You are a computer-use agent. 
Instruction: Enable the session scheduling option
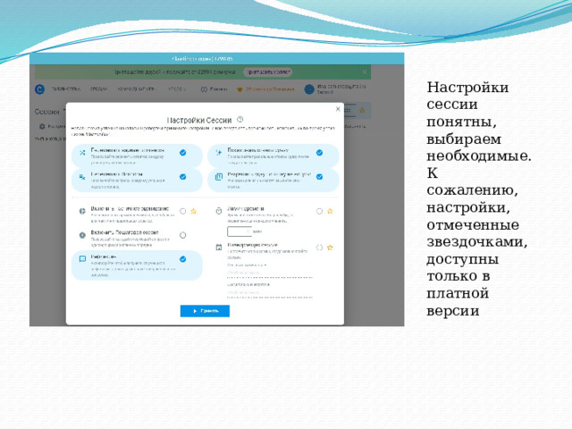tap(319, 248)
